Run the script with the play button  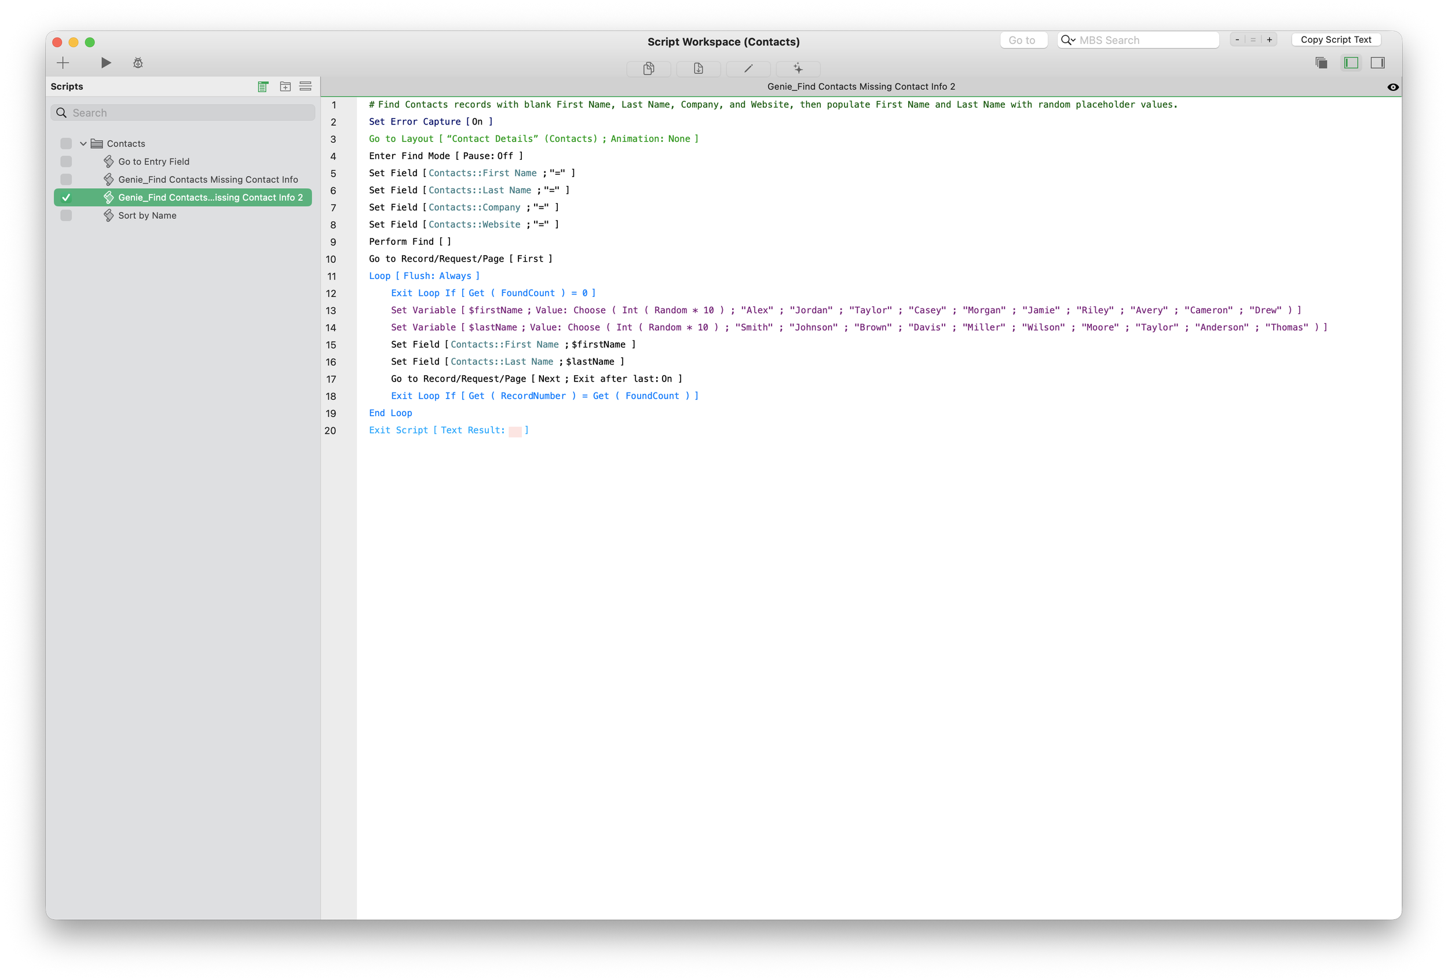coord(106,63)
